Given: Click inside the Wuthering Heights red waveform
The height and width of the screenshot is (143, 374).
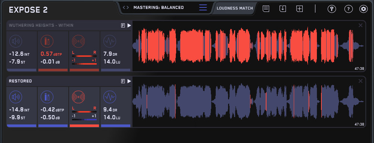Looking at the screenshot, I should tap(248, 46).
